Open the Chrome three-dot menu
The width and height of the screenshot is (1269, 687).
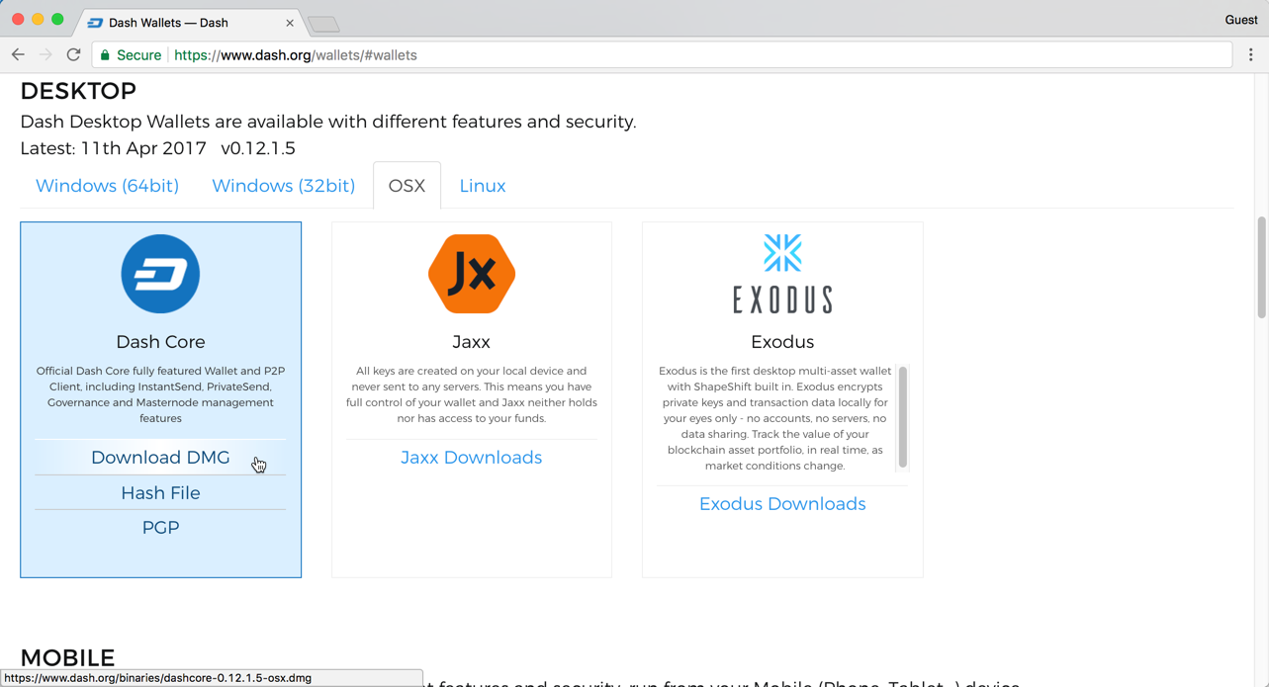click(1251, 55)
